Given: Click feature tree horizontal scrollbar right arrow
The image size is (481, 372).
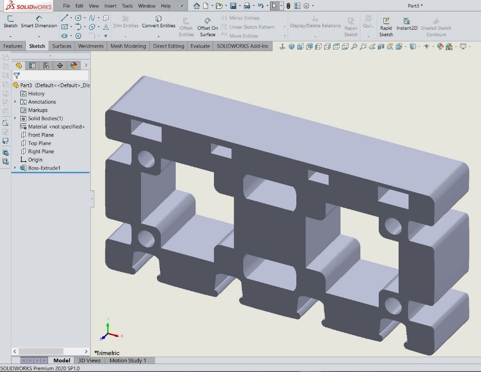Looking at the screenshot, I should click(x=86, y=351).
